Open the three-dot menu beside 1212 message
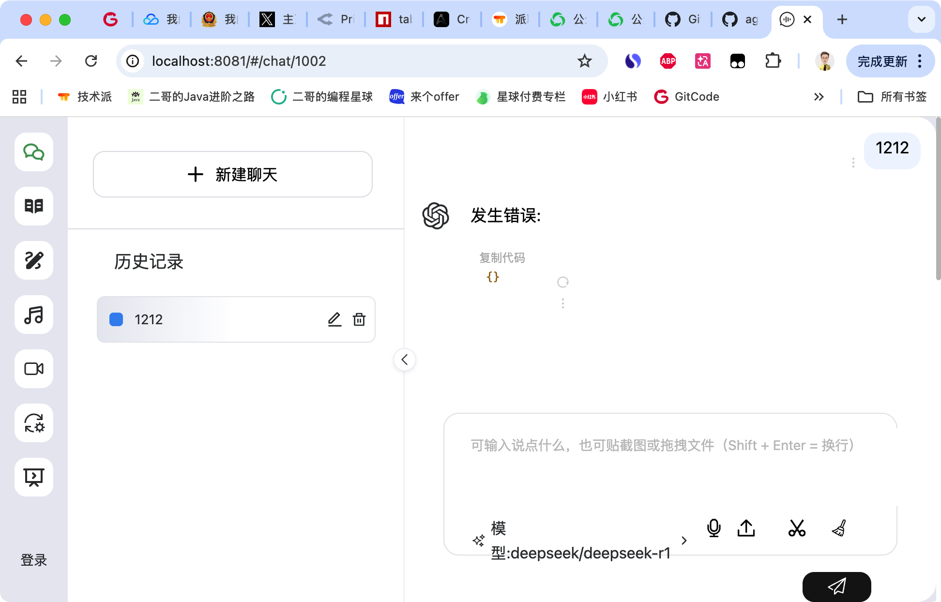Screen dimensions: 941x602 tap(853, 163)
